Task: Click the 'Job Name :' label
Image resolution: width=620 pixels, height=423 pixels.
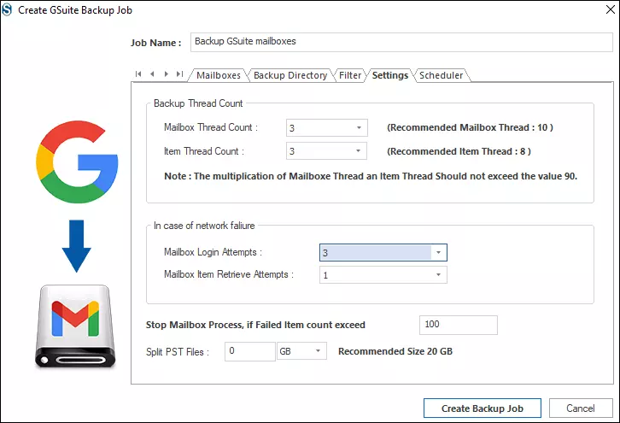Action: point(155,43)
